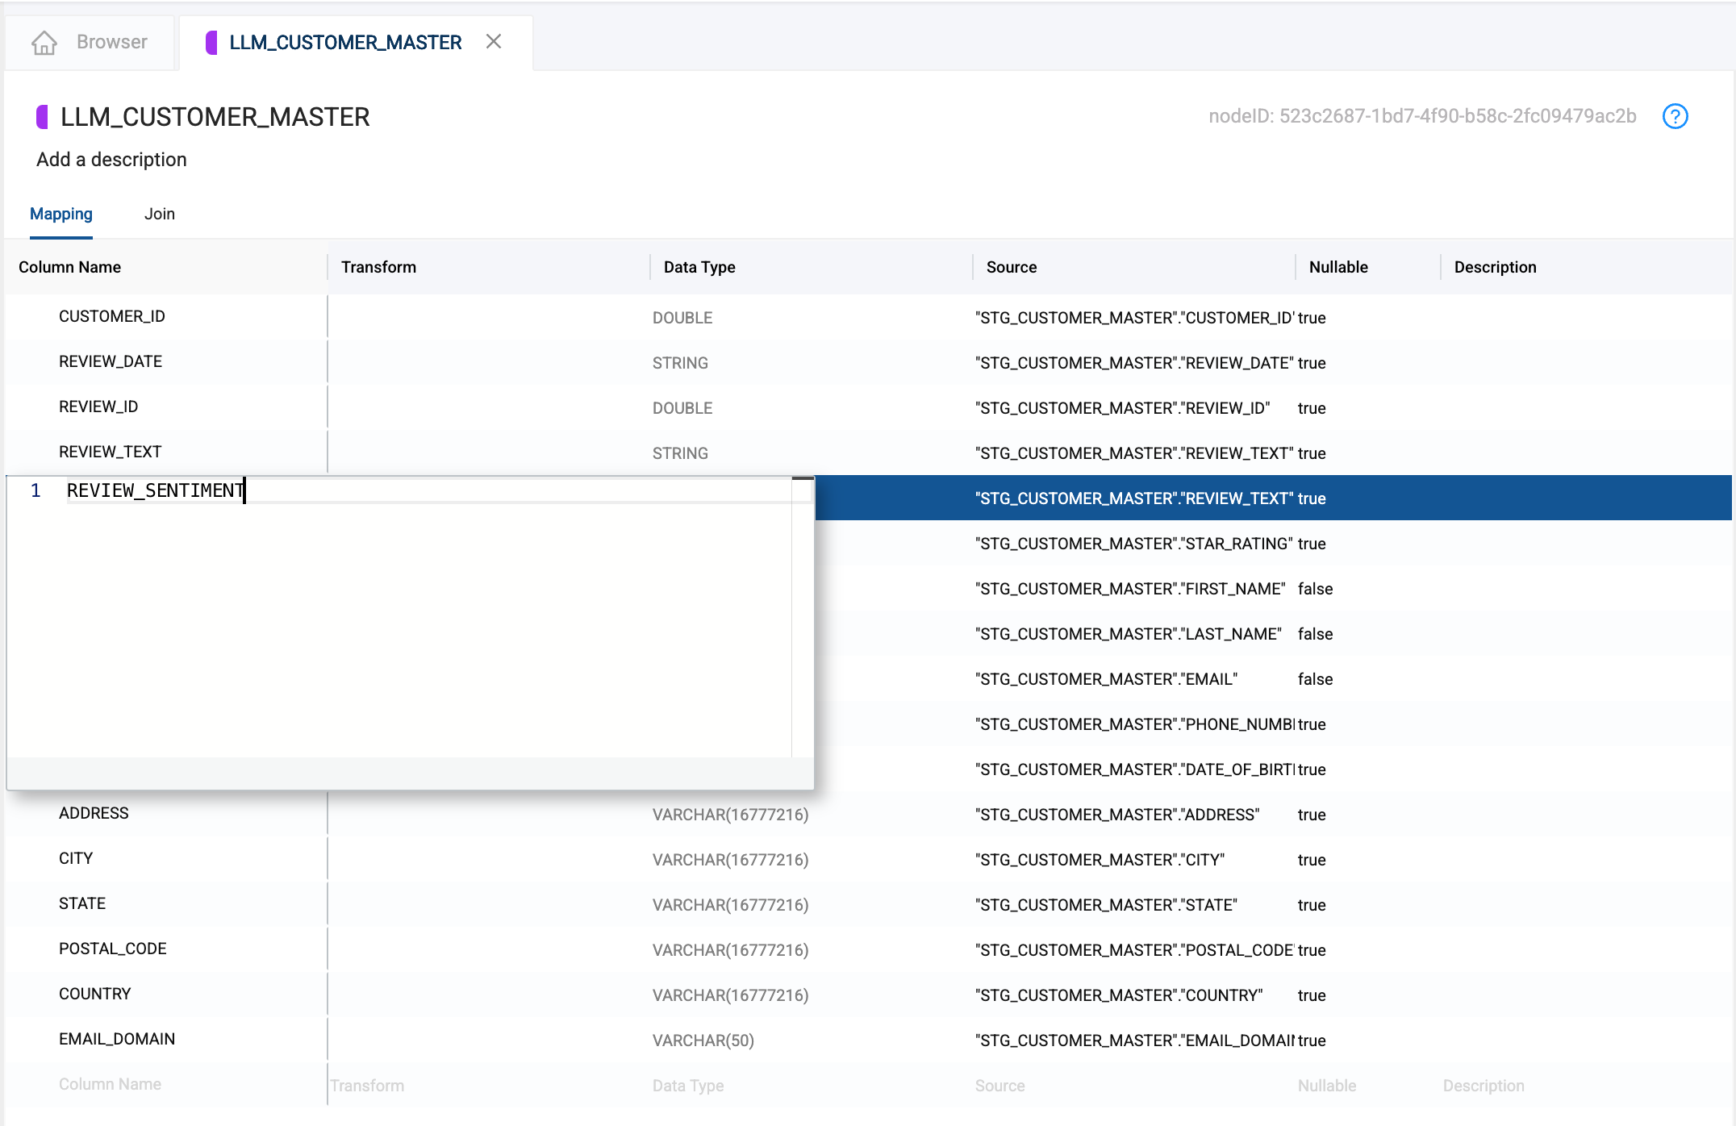Click Add a description text

point(111,160)
